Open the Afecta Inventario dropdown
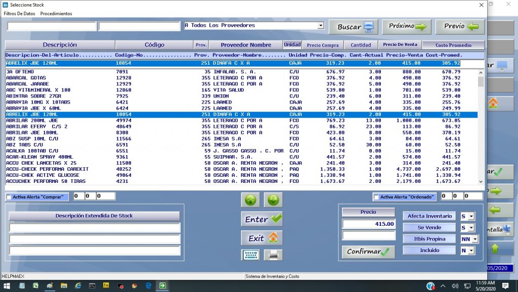 point(471,216)
